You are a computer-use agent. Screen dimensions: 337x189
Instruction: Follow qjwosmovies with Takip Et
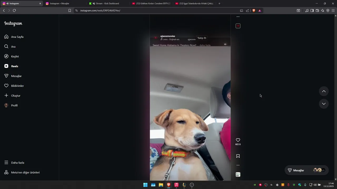(202, 38)
